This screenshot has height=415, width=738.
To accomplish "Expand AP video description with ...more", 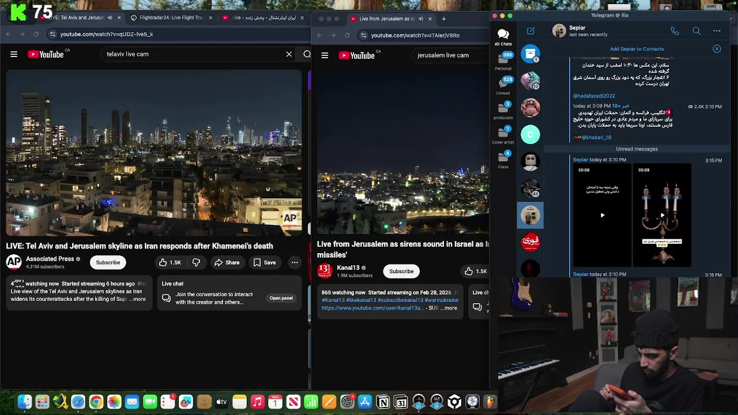I will point(137,299).
